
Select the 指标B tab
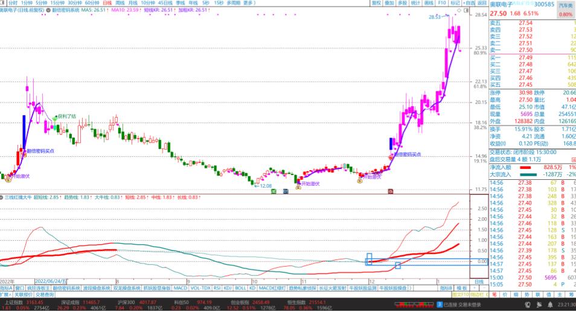446,288
